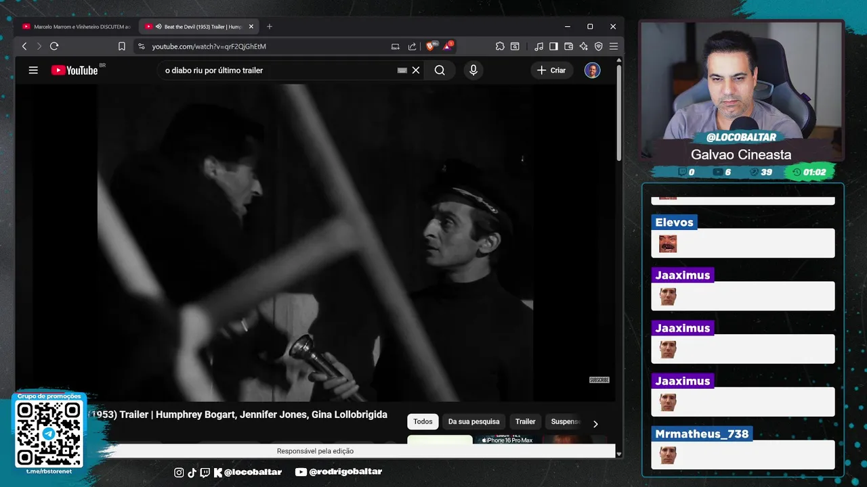Open the extensions puzzle icon
The height and width of the screenshot is (487, 867).
pyautogui.click(x=500, y=46)
